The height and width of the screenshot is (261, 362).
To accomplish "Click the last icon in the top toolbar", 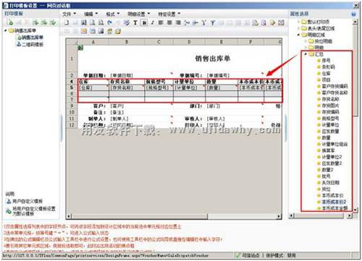I will [x=281, y=23].
